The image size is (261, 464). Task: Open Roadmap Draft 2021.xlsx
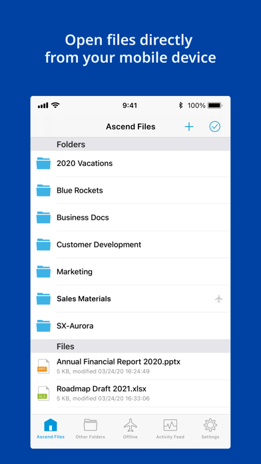click(x=130, y=393)
